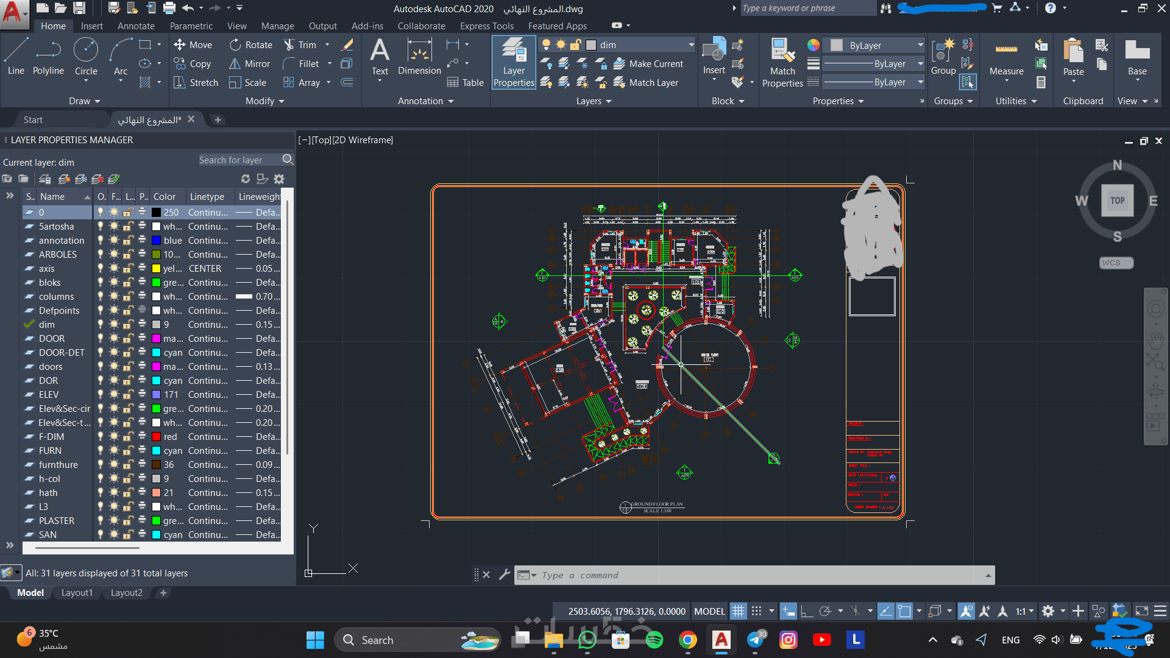1170x658 pixels.
Task: Toggle on/off bulb for axis layer
Action: tap(101, 268)
